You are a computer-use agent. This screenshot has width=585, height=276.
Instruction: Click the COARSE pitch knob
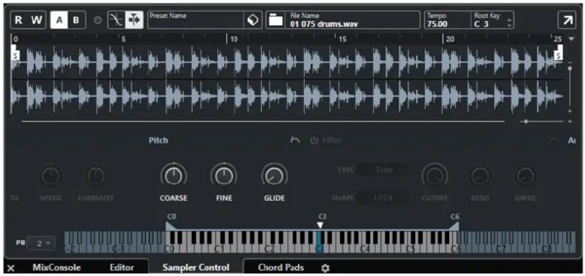(174, 175)
